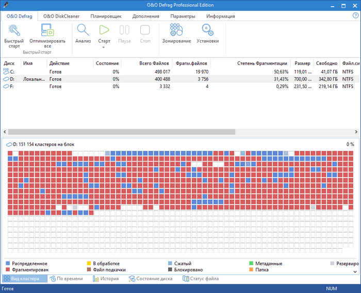This screenshot has width=361, height=293.
Task: Click gray Резервиро legend swatch
Action: pyautogui.click(x=332, y=263)
